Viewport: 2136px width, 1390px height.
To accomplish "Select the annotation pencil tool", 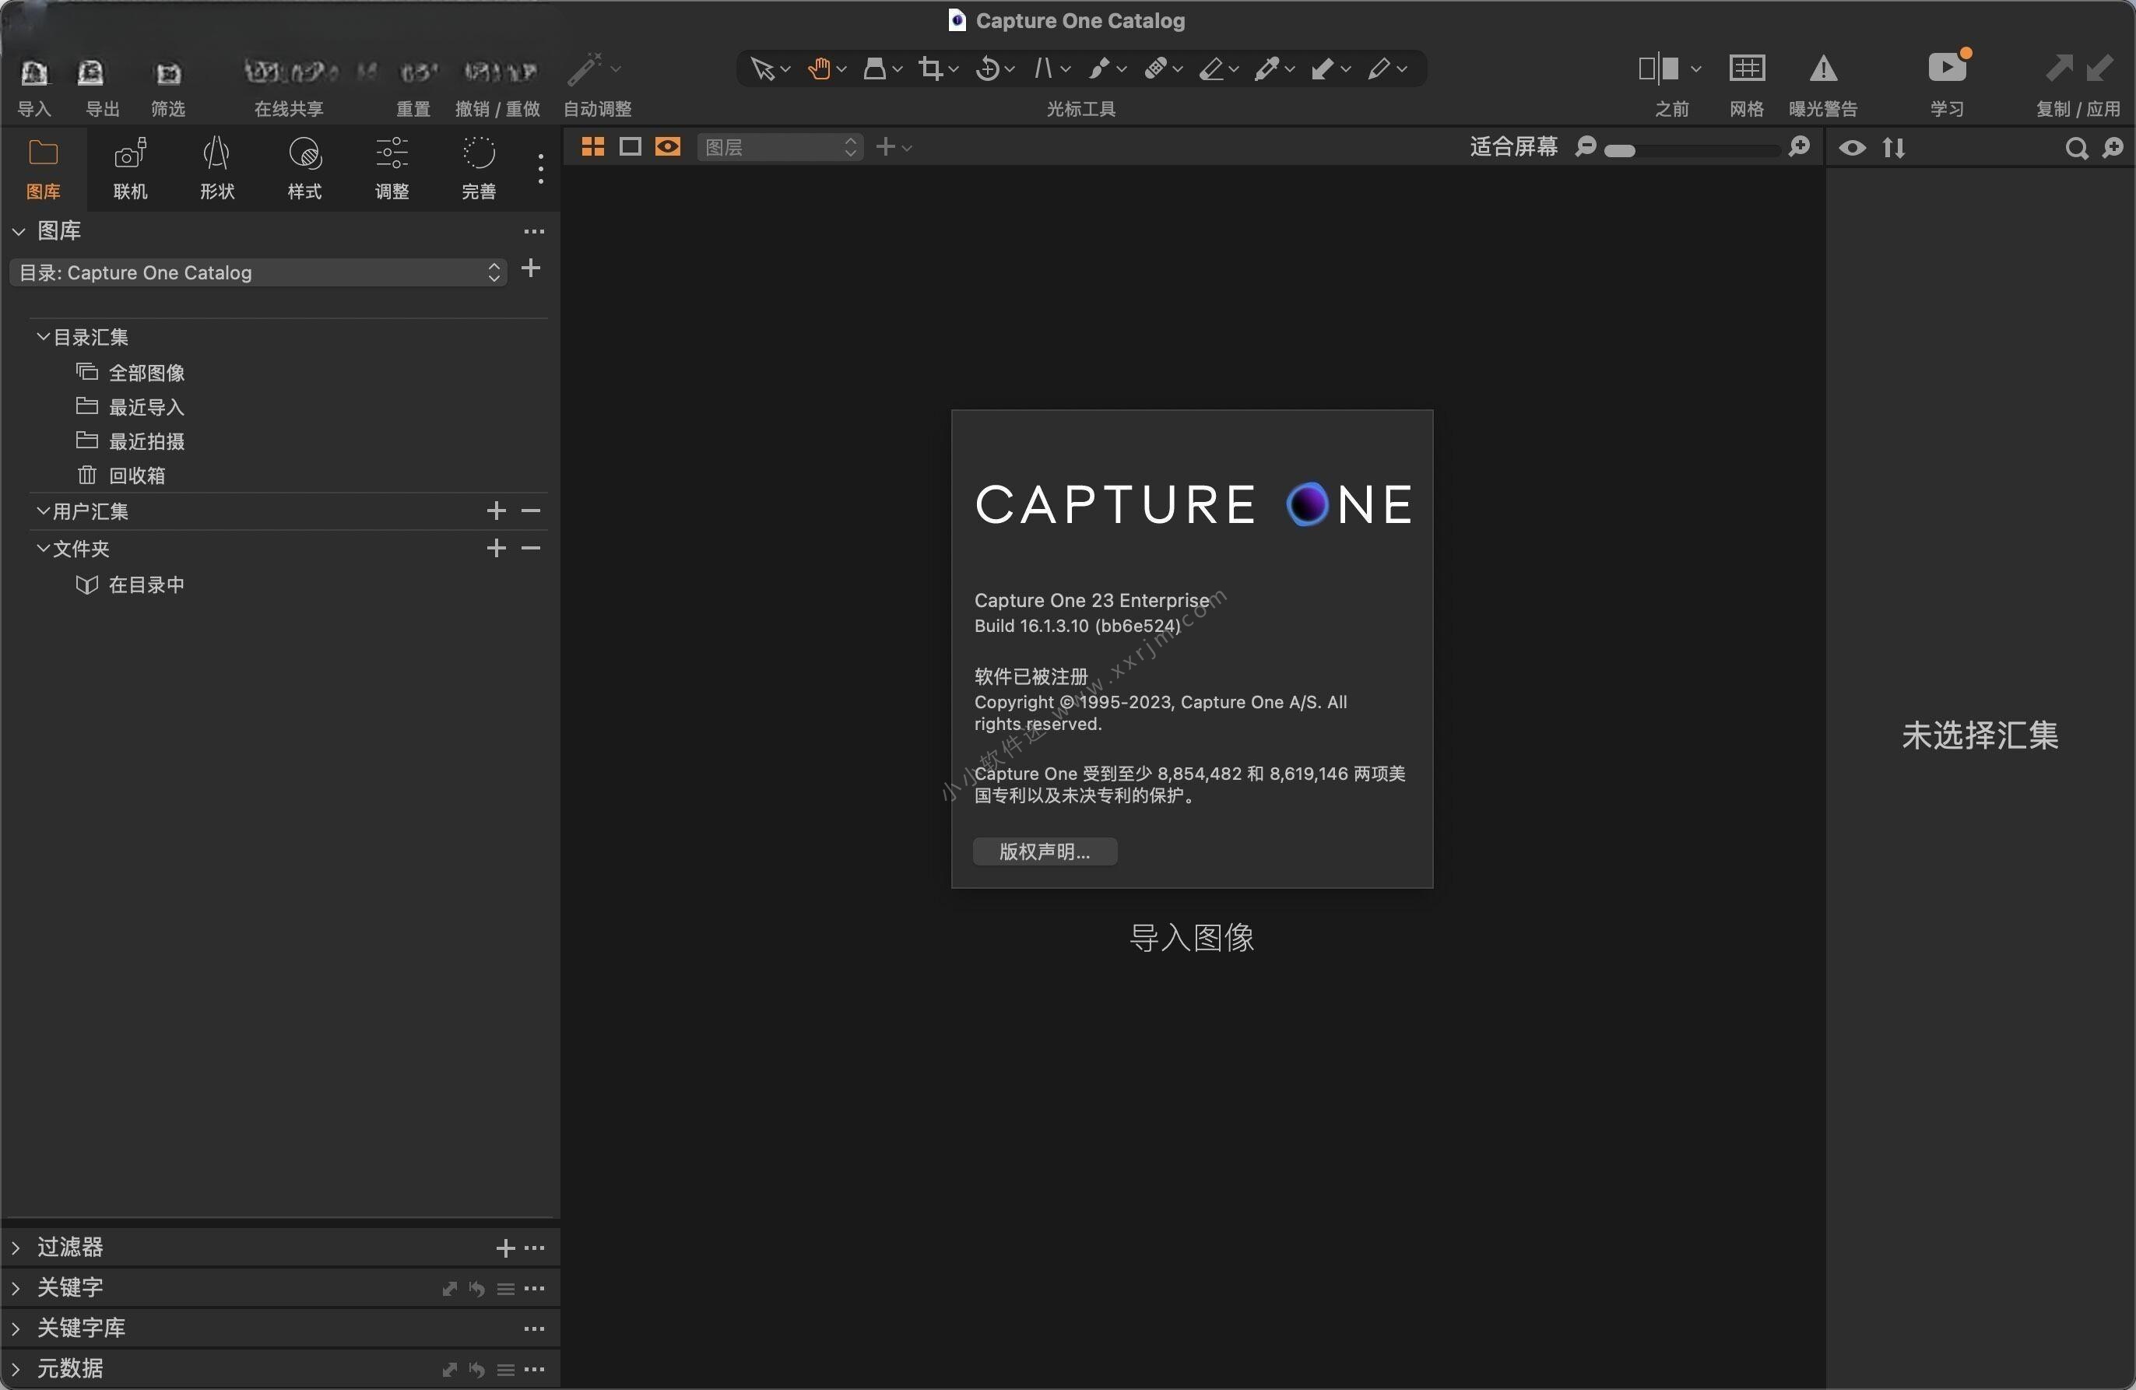I will [1379, 69].
